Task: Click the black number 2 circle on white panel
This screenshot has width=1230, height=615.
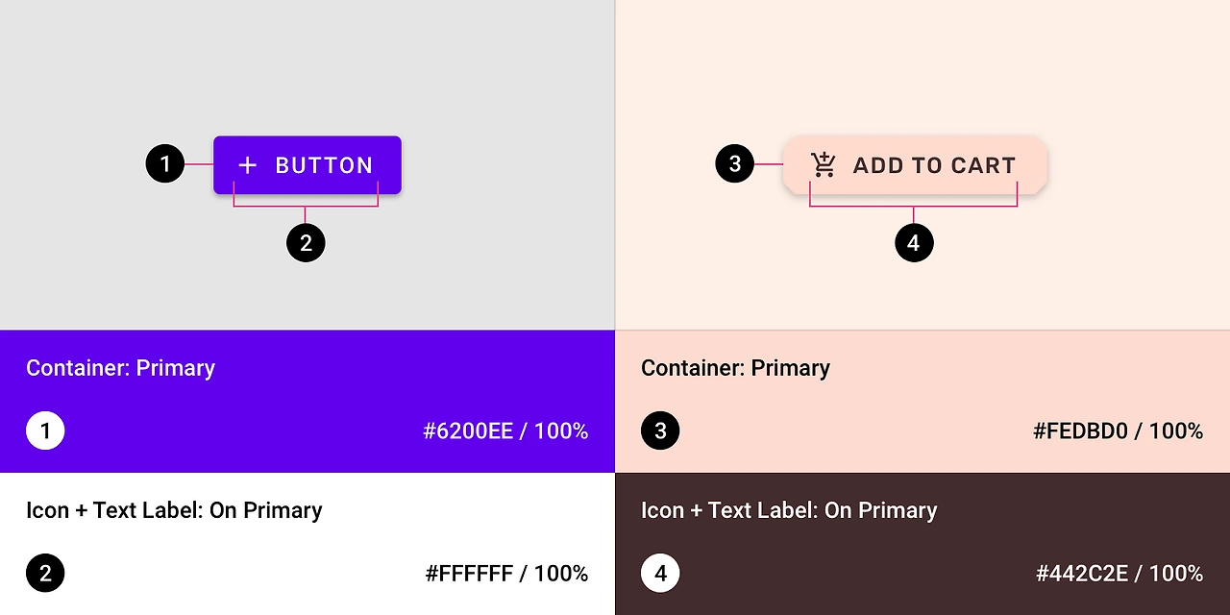Action: 45,574
